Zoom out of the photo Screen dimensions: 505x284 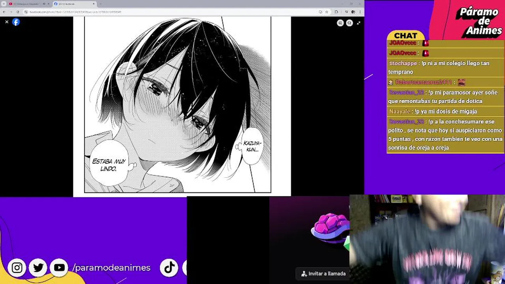tap(349, 23)
